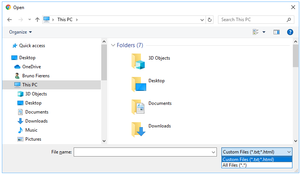Close the Open dialog

pyautogui.click(x=293, y=7)
